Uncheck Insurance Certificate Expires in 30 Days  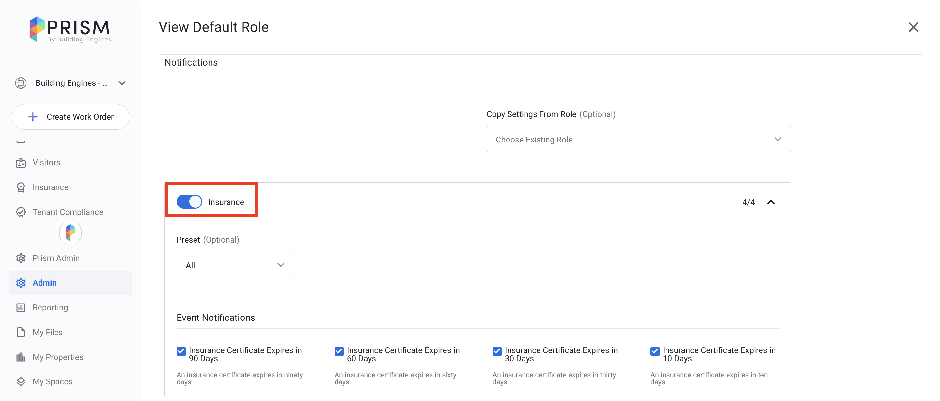[x=497, y=351]
